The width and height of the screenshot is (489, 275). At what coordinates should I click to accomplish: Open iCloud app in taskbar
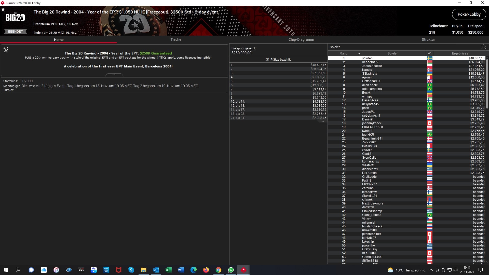pyautogui.click(x=44, y=270)
